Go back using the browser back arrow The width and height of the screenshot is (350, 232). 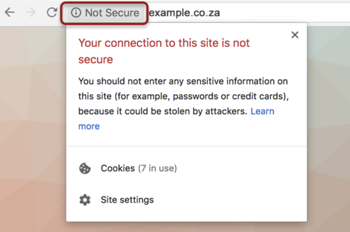point(10,12)
